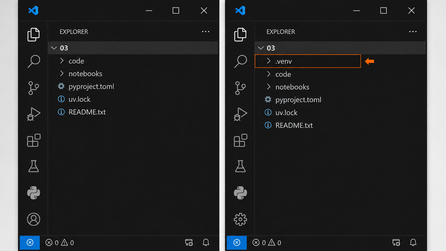Open Python view in right window
The height and width of the screenshot is (251, 446).
(240, 193)
